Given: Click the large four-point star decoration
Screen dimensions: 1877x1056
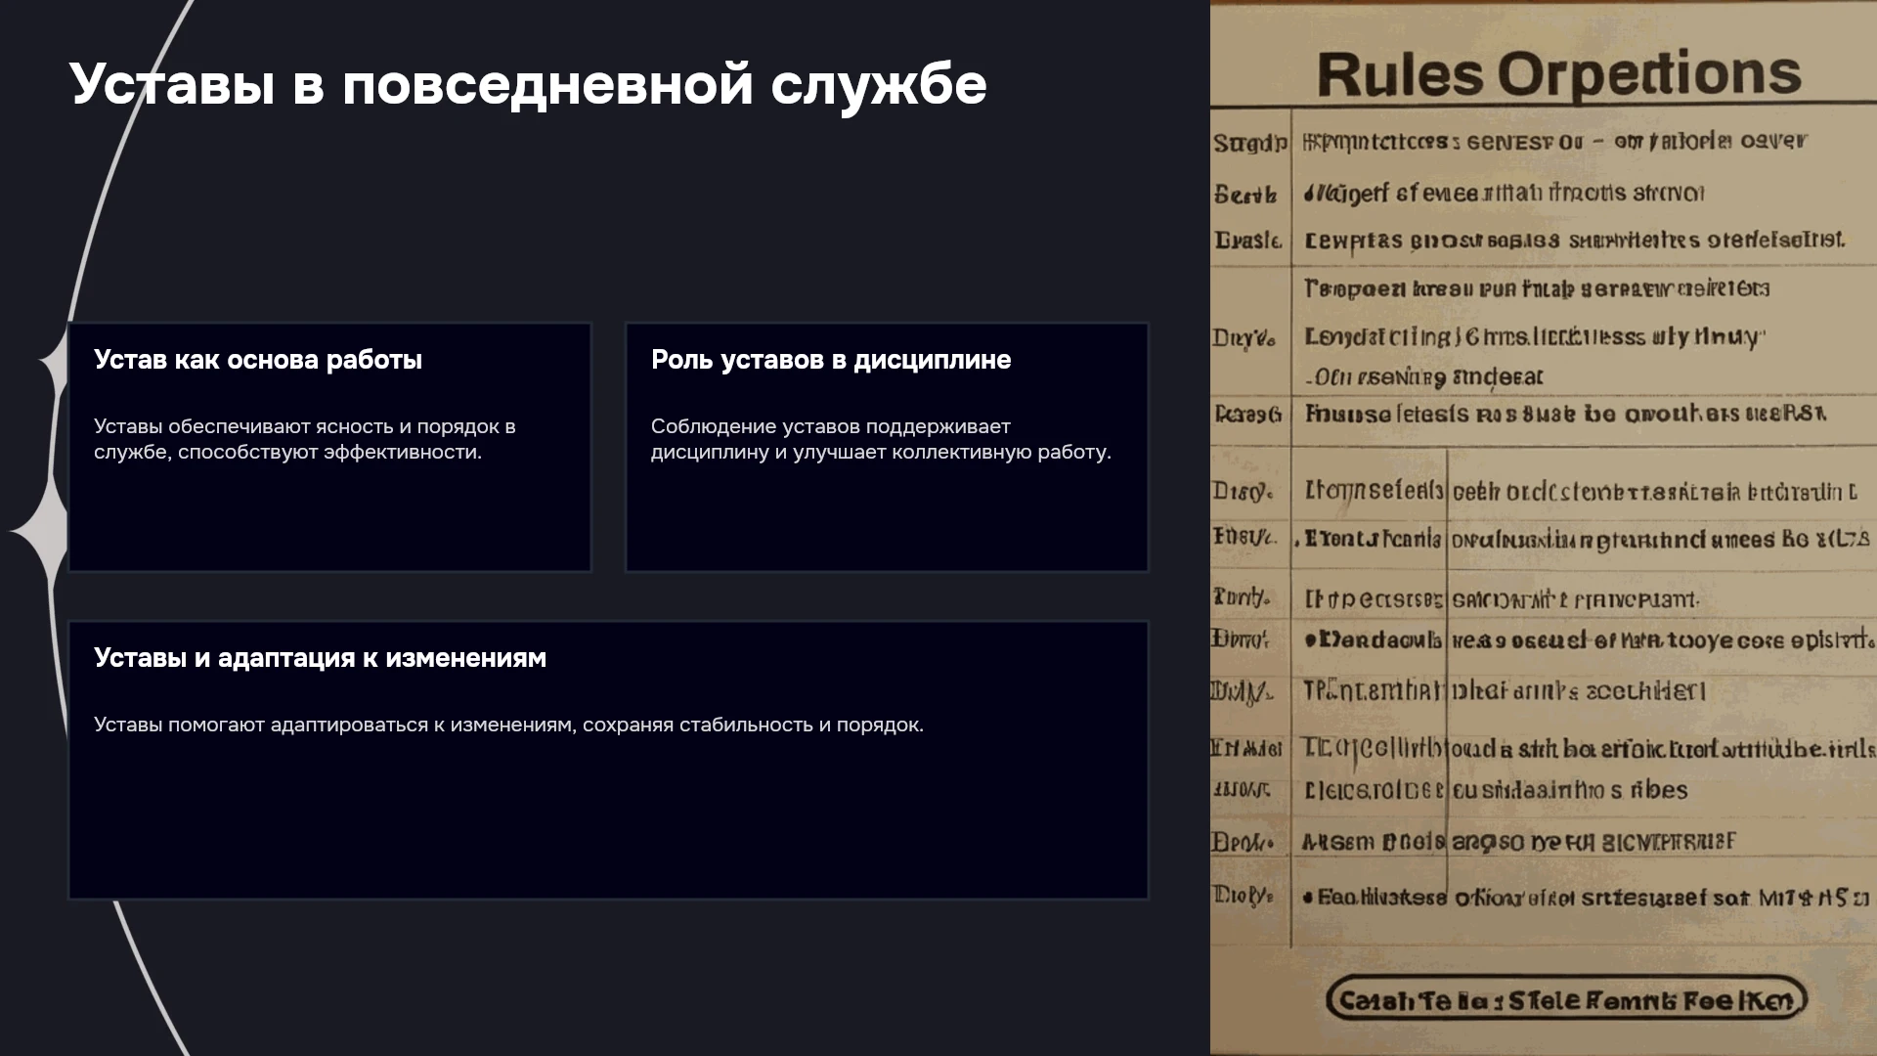Looking at the screenshot, I should tap(37, 531).
